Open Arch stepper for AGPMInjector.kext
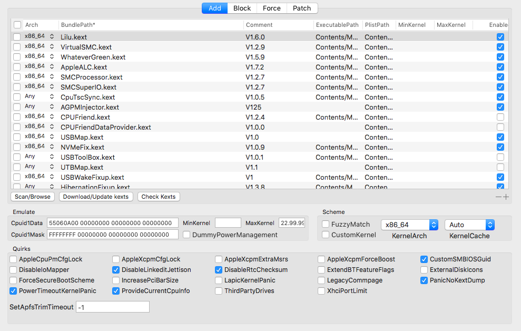Screen dimensions: 521x331 click(x=52, y=106)
